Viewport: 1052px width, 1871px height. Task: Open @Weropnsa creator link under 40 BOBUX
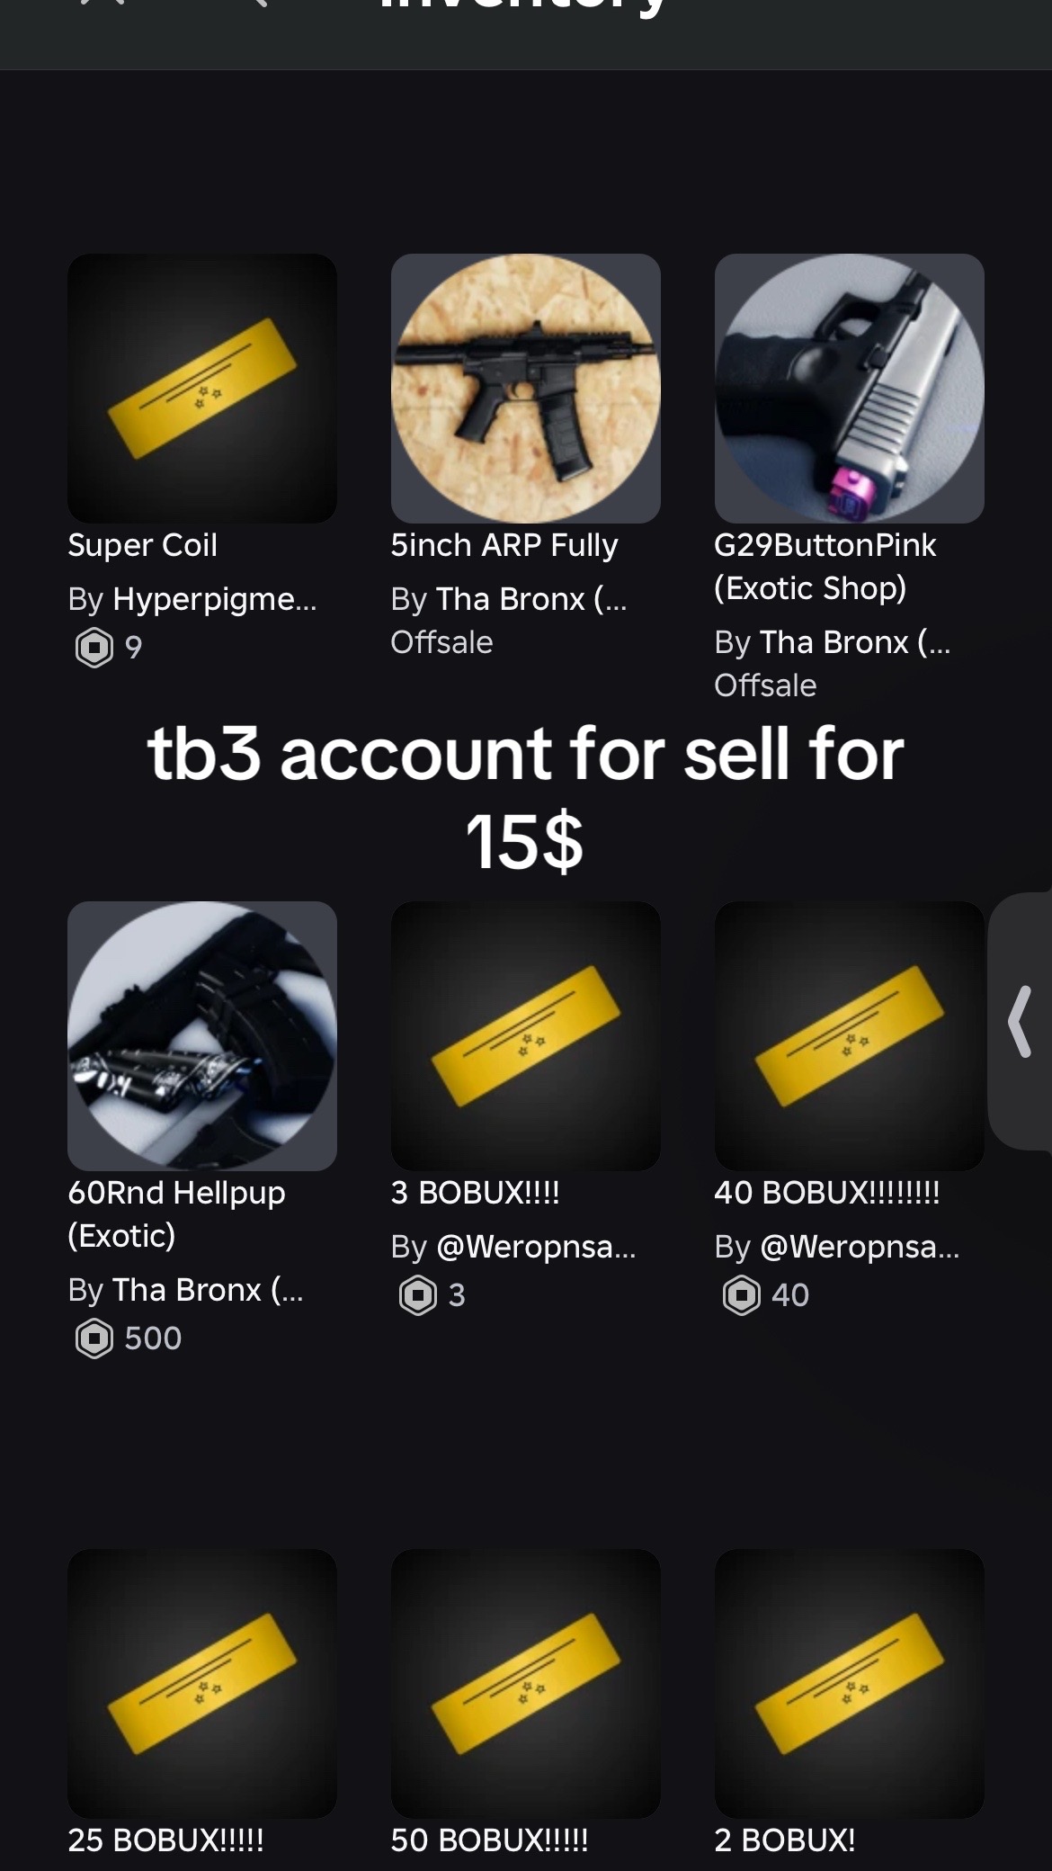pyautogui.click(x=860, y=1247)
